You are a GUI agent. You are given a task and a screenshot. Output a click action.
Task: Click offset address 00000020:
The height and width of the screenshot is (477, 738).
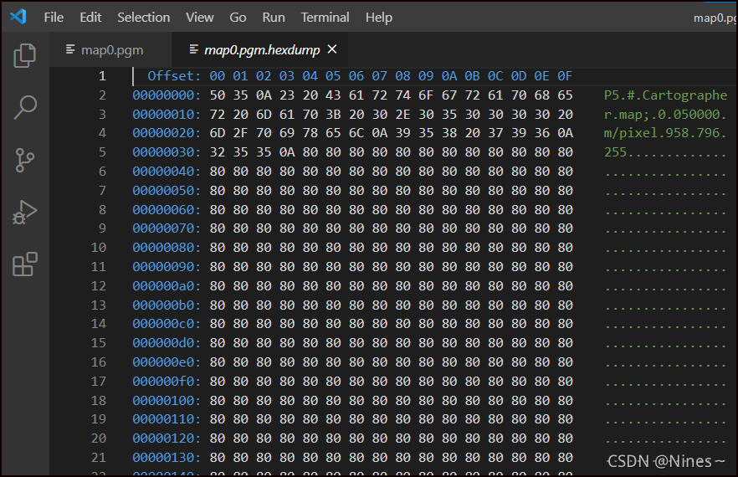coord(167,133)
